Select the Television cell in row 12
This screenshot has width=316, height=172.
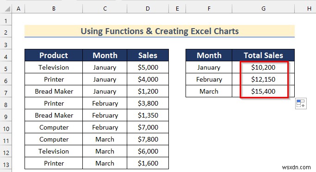(x=54, y=151)
